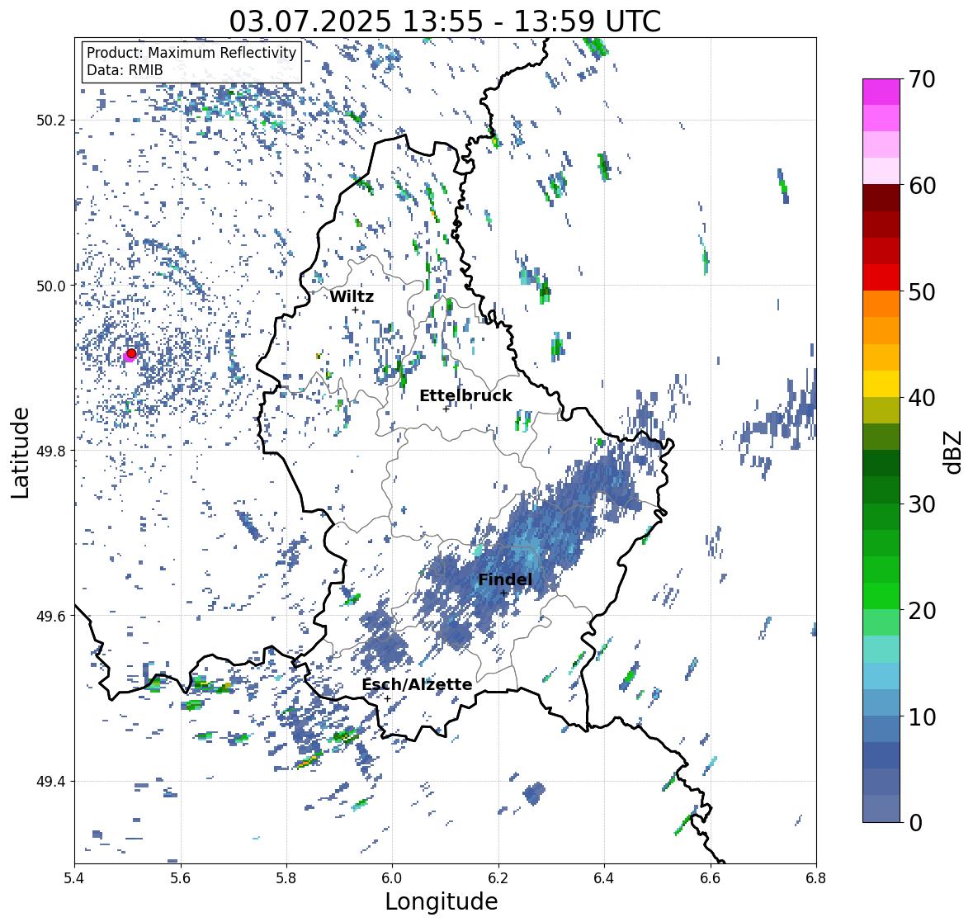Screen dimensions: 973x922
Task: Click the longitude tick label 5.4
Action: pos(74,878)
